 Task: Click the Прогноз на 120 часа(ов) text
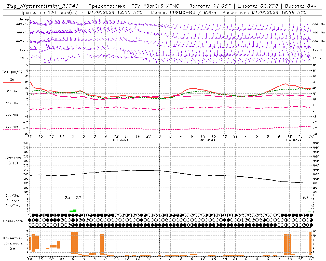coord(49,12)
